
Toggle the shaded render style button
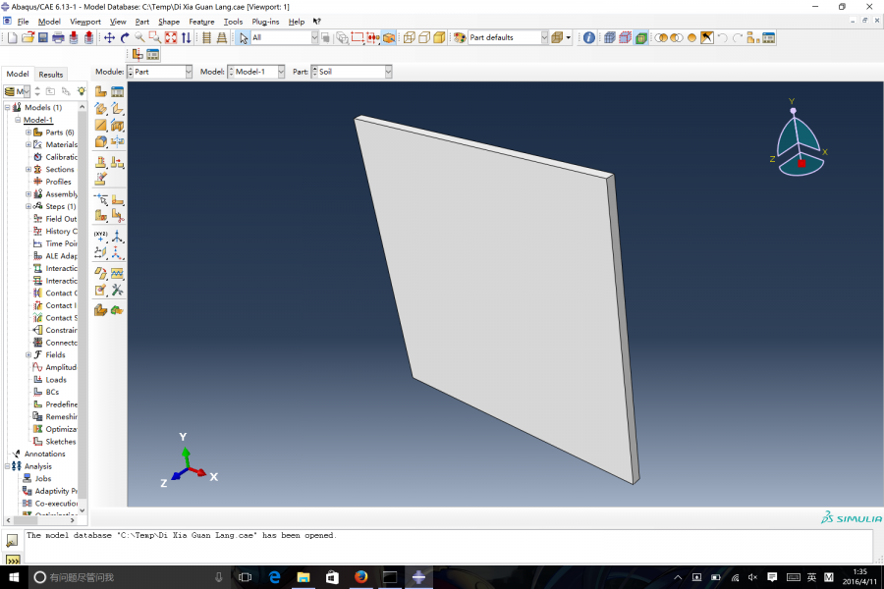click(439, 37)
